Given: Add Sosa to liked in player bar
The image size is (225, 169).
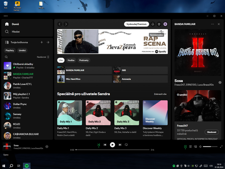Looking at the screenshot, I should (x=47, y=146).
